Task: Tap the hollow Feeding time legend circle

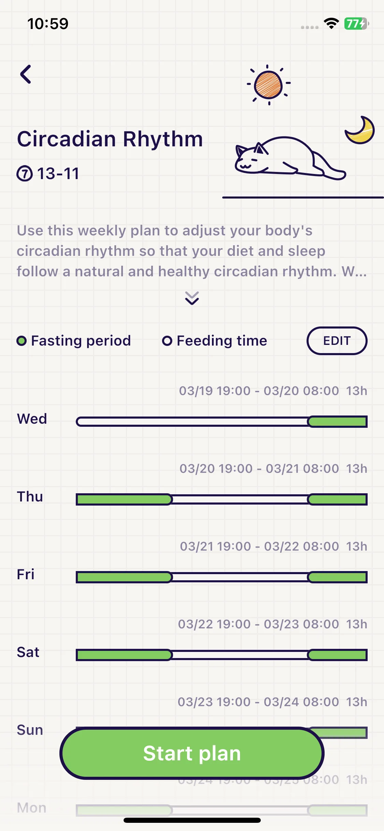Action: click(x=167, y=341)
